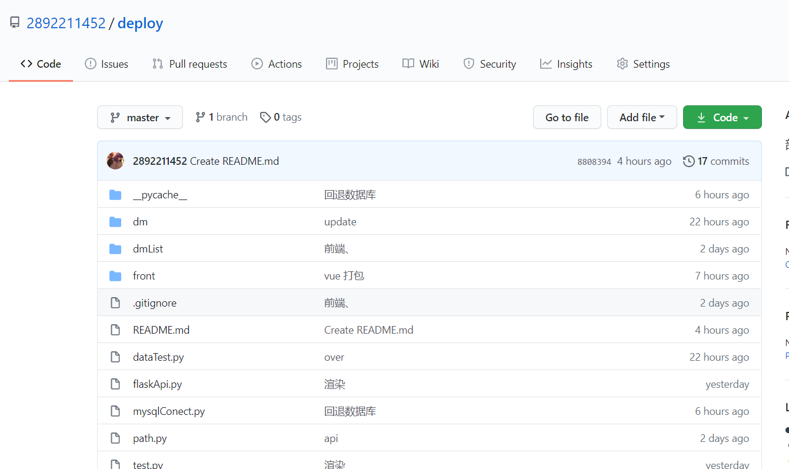Screen dimensions: 789x469
Task: Click "4 hours ago" in the commit bar
Action: pyautogui.click(x=644, y=161)
